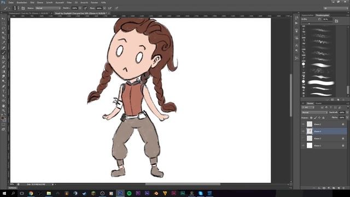This screenshot has width=350, height=197.
Task: Select the Spot Healing Brush tool
Action: [x=3, y=48]
